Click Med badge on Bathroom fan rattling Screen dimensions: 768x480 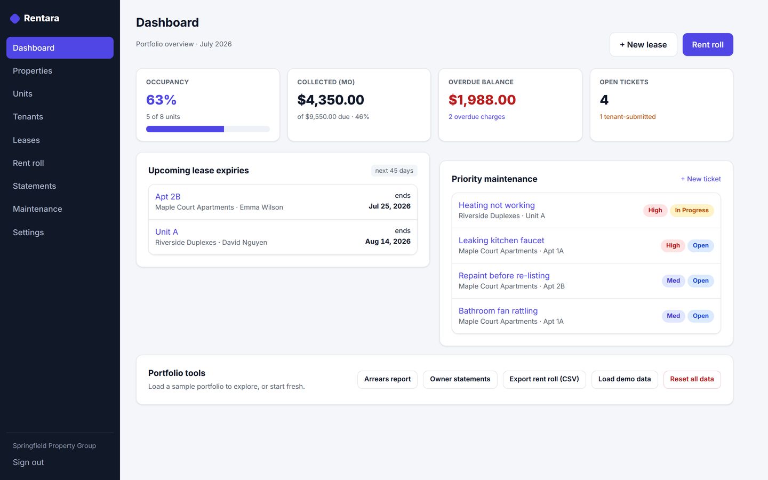pyautogui.click(x=674, y=316)
